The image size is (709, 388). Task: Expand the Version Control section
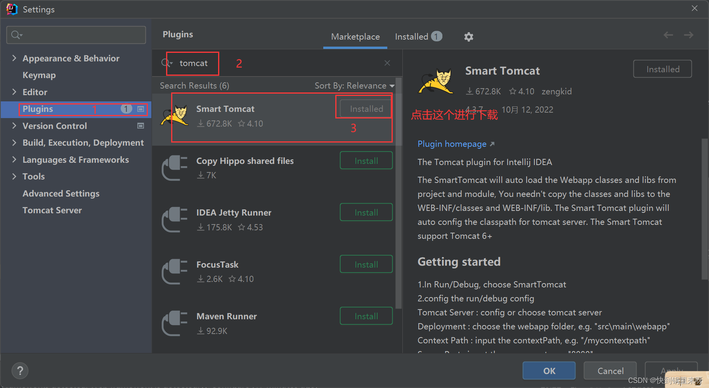point(14,126)
